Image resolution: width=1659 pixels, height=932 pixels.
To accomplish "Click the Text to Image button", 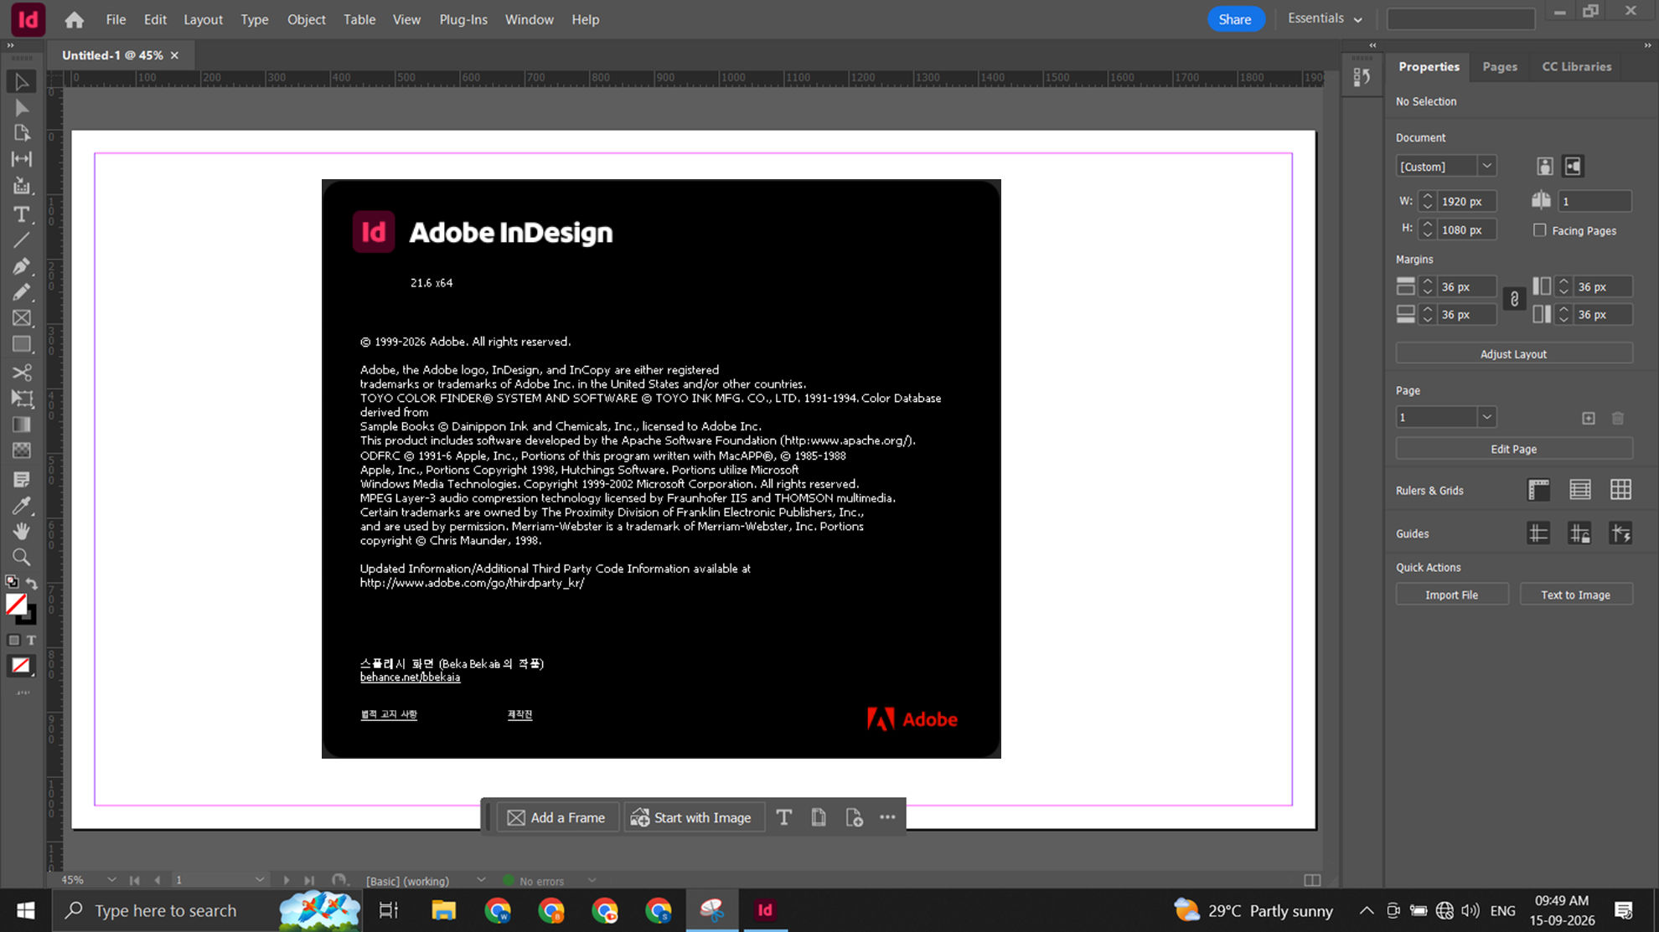I will point(1575,595).
